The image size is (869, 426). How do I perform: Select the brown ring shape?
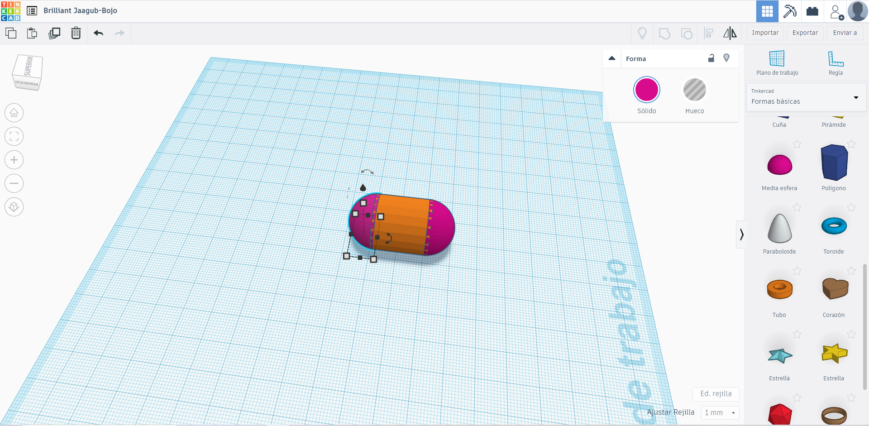coord(834,415)
